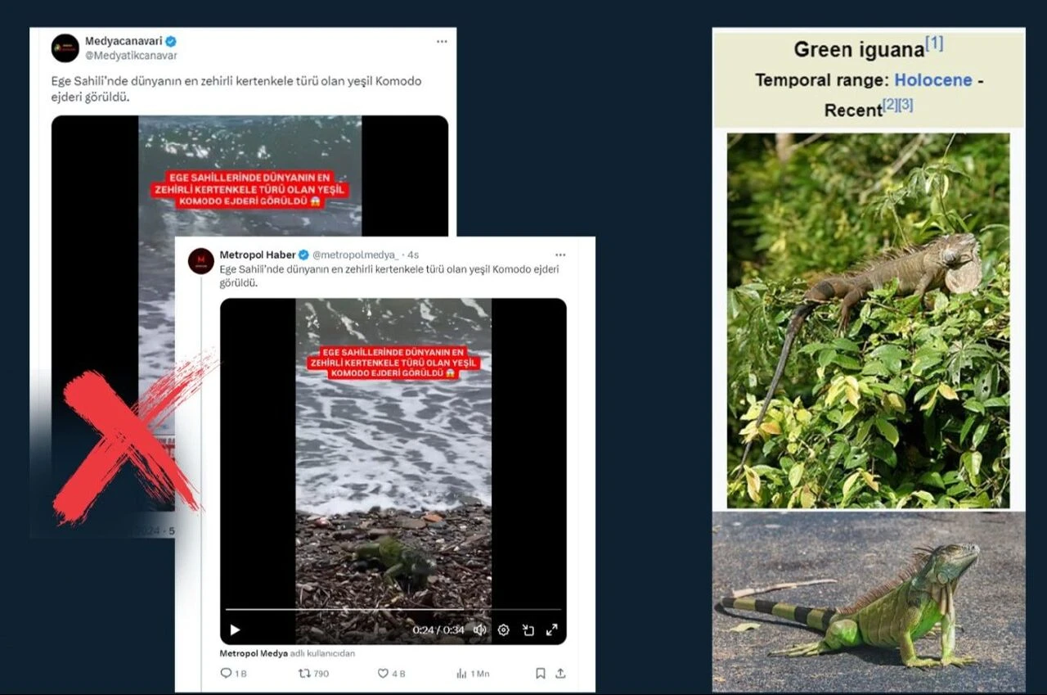View post analytics 1 Mn icon
Viewport: 1047px width, 695px height.
coord(472,673)
